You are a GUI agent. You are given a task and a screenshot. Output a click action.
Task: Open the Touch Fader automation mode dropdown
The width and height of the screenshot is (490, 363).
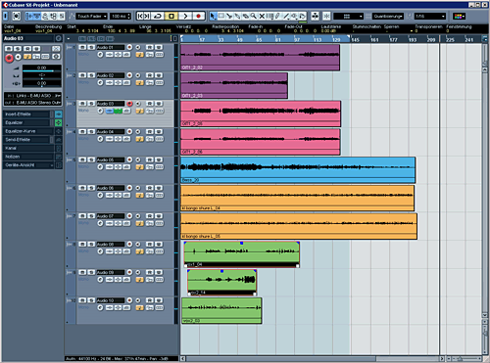(92, 16)
